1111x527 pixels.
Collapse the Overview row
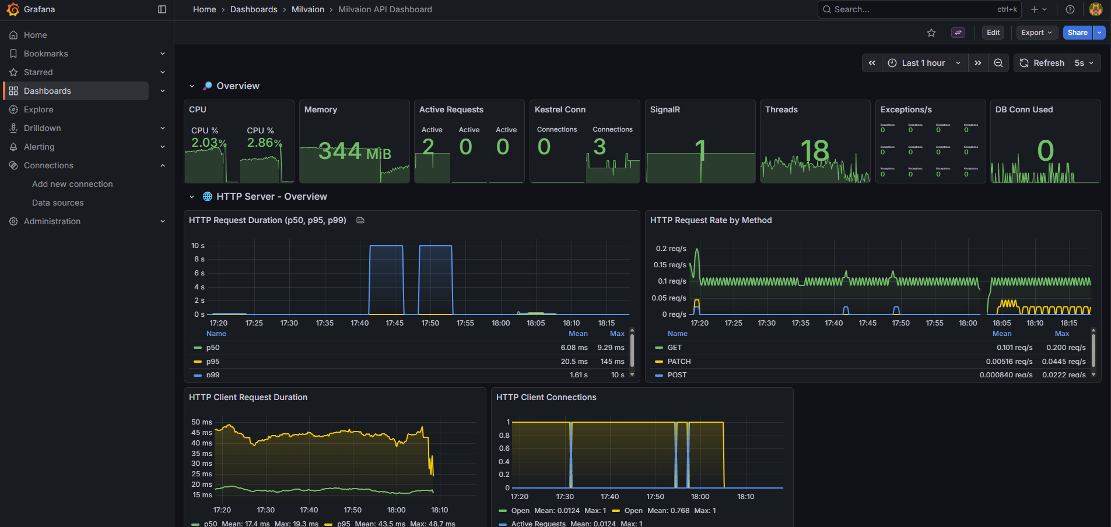(x=192, y=86)
